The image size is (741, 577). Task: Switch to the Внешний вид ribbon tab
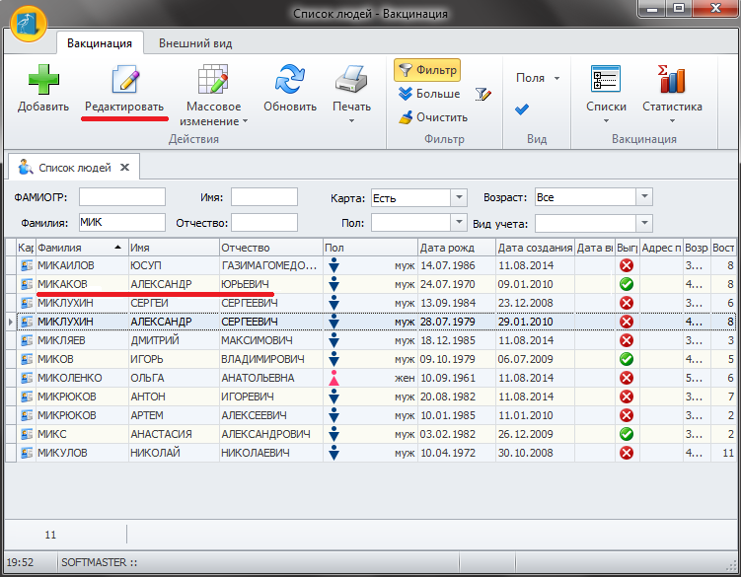[x=195, y=42]
